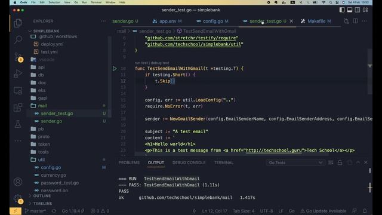Image resolution: width=382 pixels, height=215 pixels.
Task: Expand the api folder
Action: pyautogui.click(x=41, y=67)
